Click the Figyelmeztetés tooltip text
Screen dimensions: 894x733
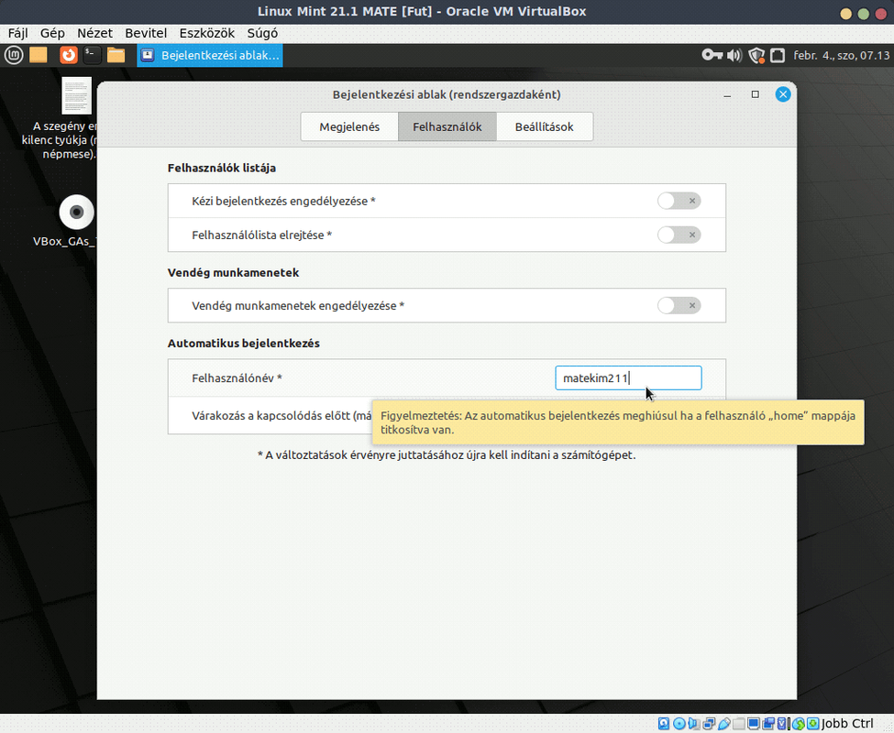click(x=618, y=422)
